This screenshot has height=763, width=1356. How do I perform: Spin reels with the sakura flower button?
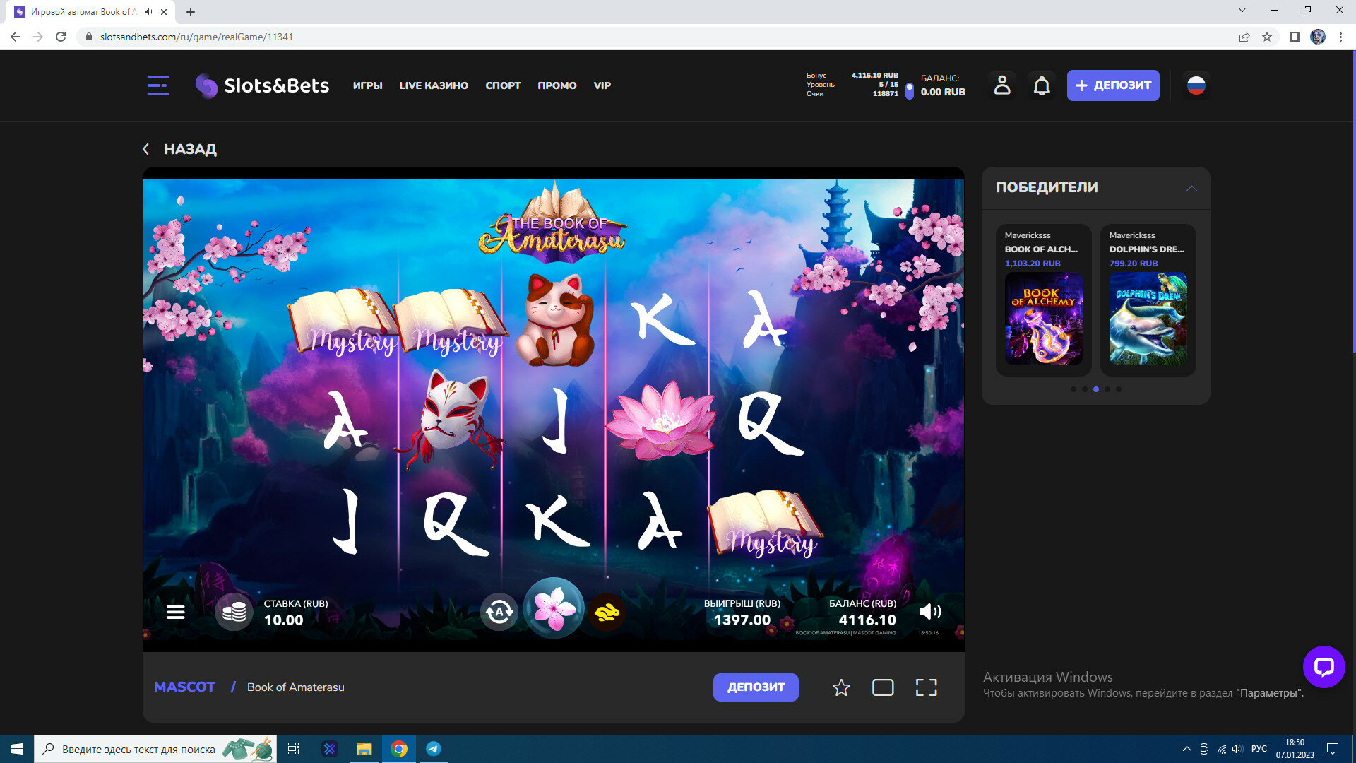pyautogui.click(x=554, y=609)
